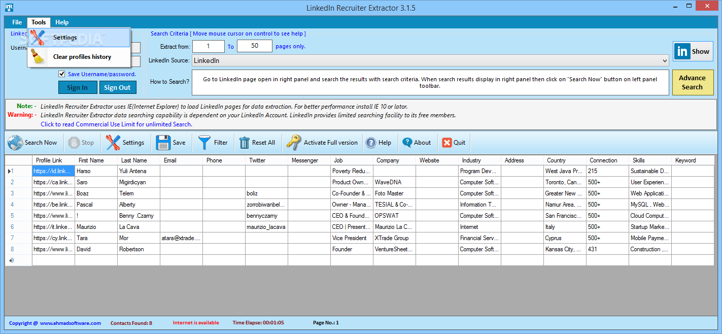Click the new-row marker at grid bottom
The image size is (722, 334).
[x=19, y=260]
